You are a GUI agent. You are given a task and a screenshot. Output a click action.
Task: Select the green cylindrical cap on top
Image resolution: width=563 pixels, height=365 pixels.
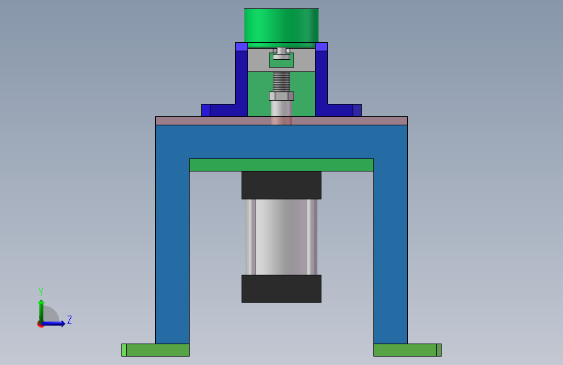click(281, 25)
